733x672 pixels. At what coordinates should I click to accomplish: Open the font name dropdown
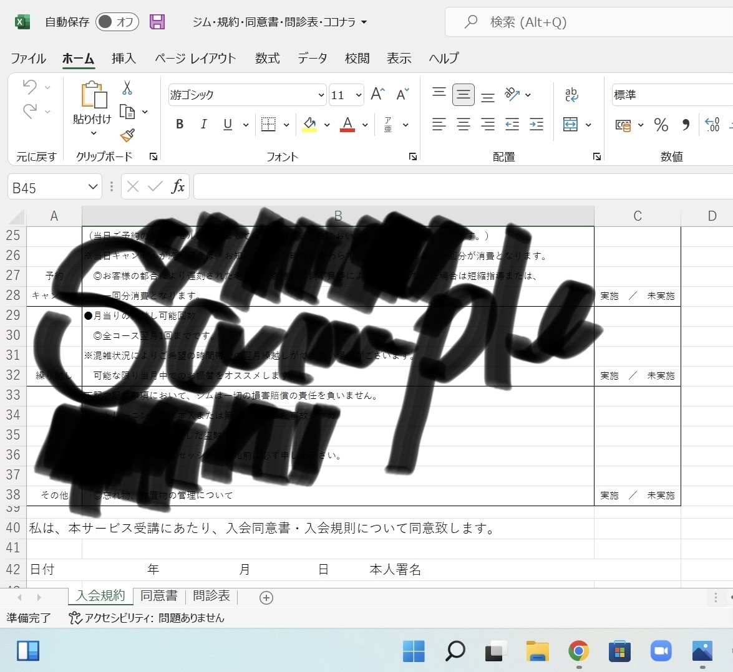pyautogui.click(x=321, y=95)
